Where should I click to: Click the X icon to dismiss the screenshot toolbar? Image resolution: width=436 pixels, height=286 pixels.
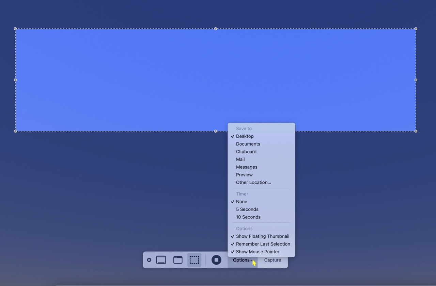[149, 260]
